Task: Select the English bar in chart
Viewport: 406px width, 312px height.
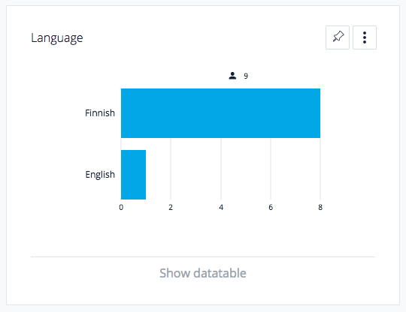Action: [133, 175]
